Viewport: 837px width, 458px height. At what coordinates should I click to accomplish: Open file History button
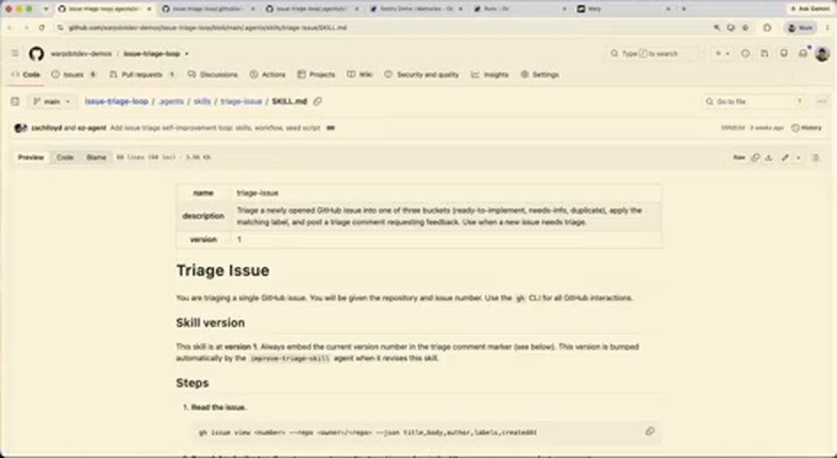click(807, 128)
